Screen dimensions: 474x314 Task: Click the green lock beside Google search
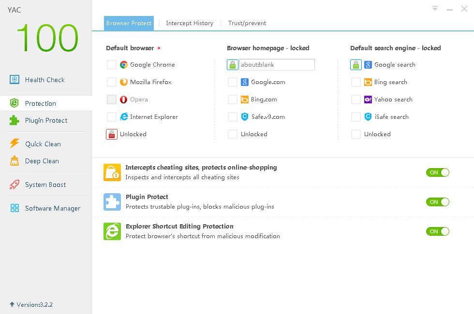coord(356,65)
